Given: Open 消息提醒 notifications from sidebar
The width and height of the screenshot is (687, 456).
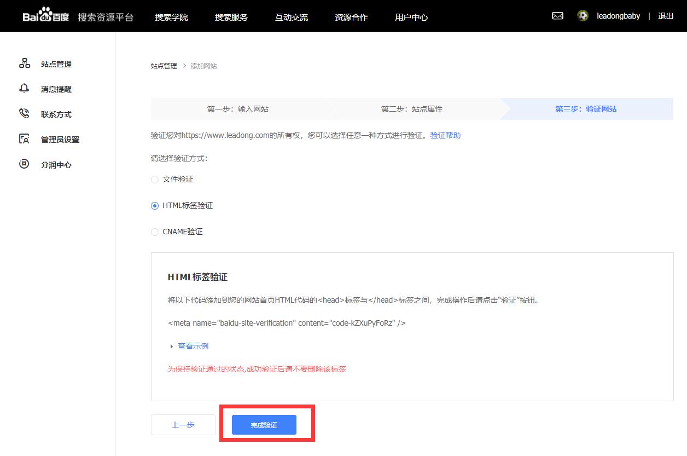Looking at the screenshot, I should pyautogui.click(x=25, y=88).
